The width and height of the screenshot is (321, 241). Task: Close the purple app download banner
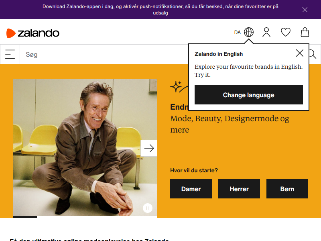click(x=305, y=10)
